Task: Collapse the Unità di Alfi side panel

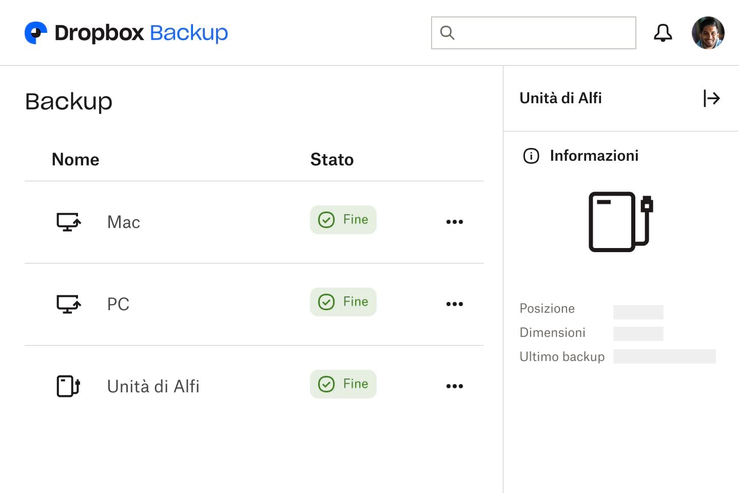Action: click(x=711, y=98)
